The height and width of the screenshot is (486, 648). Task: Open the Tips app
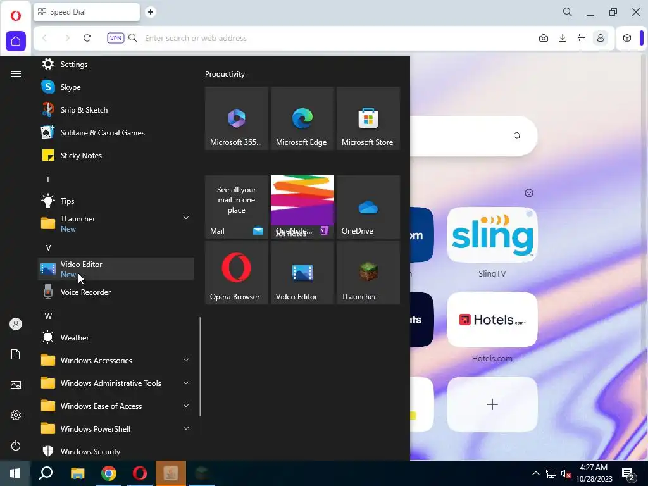[116, 201]
